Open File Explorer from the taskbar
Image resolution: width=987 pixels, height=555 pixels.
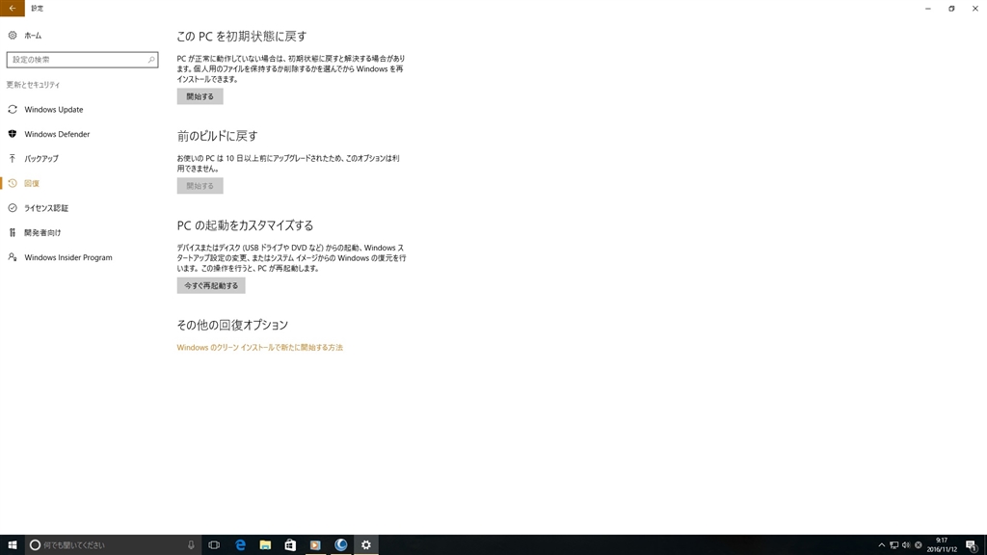pyautogui.click(x=265, y=545)
